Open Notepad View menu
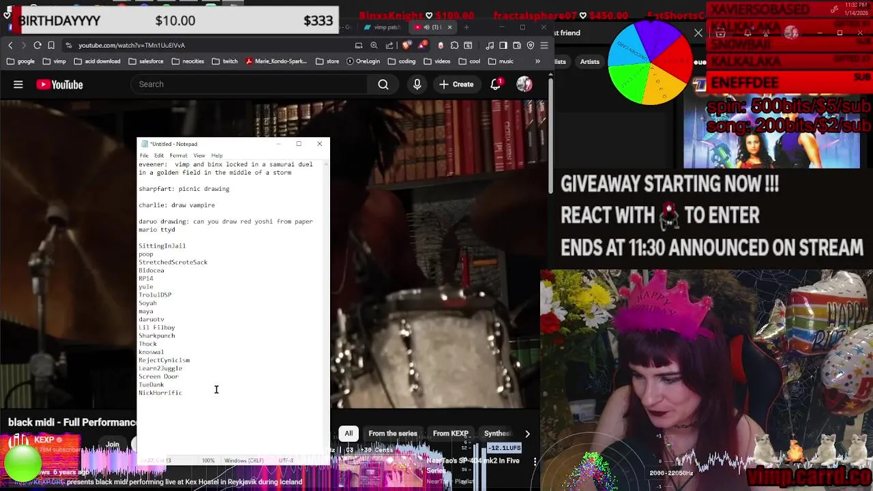Screen dimensions: 873x491 pos(199,155)
